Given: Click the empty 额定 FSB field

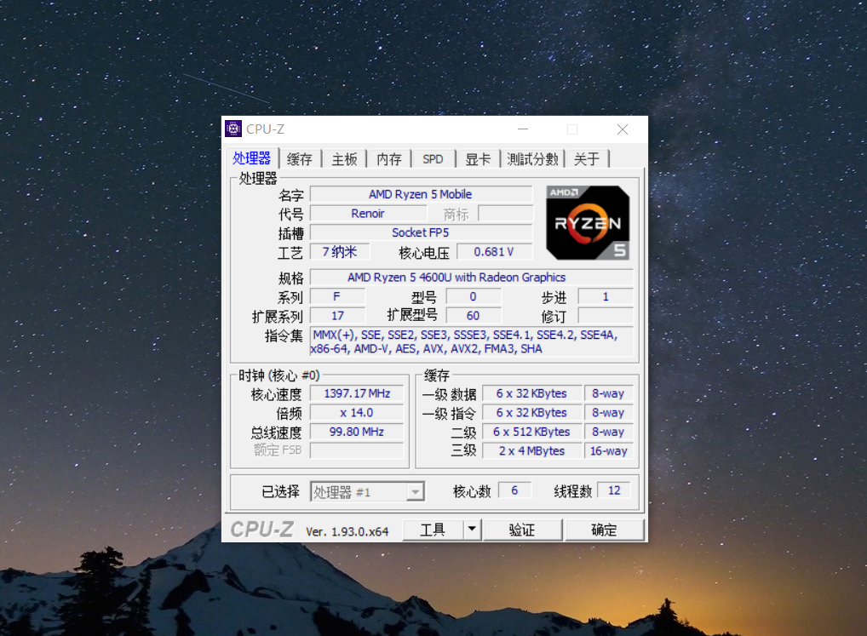Looking at the screenshot, I should [x=357, y=451].
